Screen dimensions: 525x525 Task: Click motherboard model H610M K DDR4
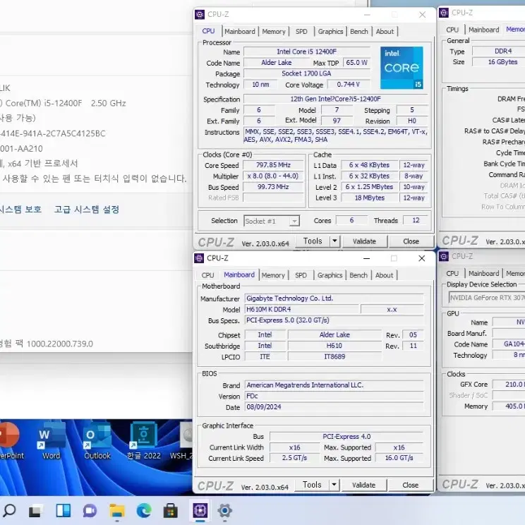click(302, 309)
